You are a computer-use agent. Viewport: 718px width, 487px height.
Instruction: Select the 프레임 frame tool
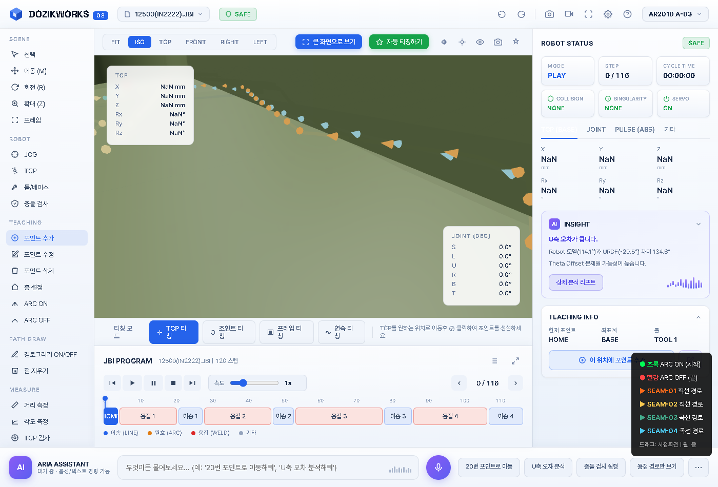[x=47, y=120]
